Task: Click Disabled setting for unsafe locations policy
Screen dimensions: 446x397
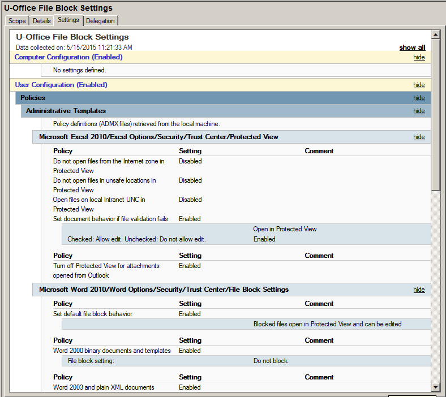Action: pos(190,180)
